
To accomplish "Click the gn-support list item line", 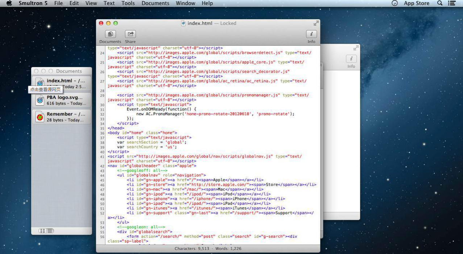I will click(x=211, y=215).
